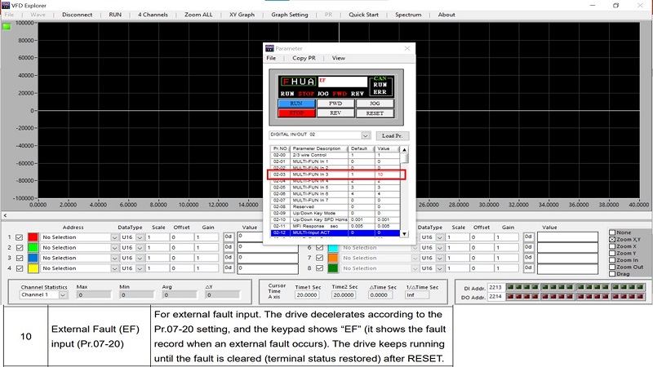Select the Zoom X,Y mode option

point(612,240)
